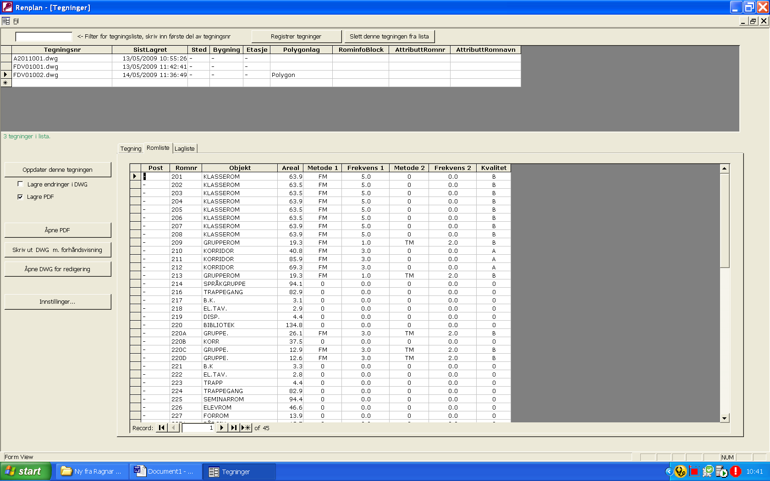Enable Lagre endringer i DWG checkbox
Viewport: 770px width, 481px height.
[20, 184]
